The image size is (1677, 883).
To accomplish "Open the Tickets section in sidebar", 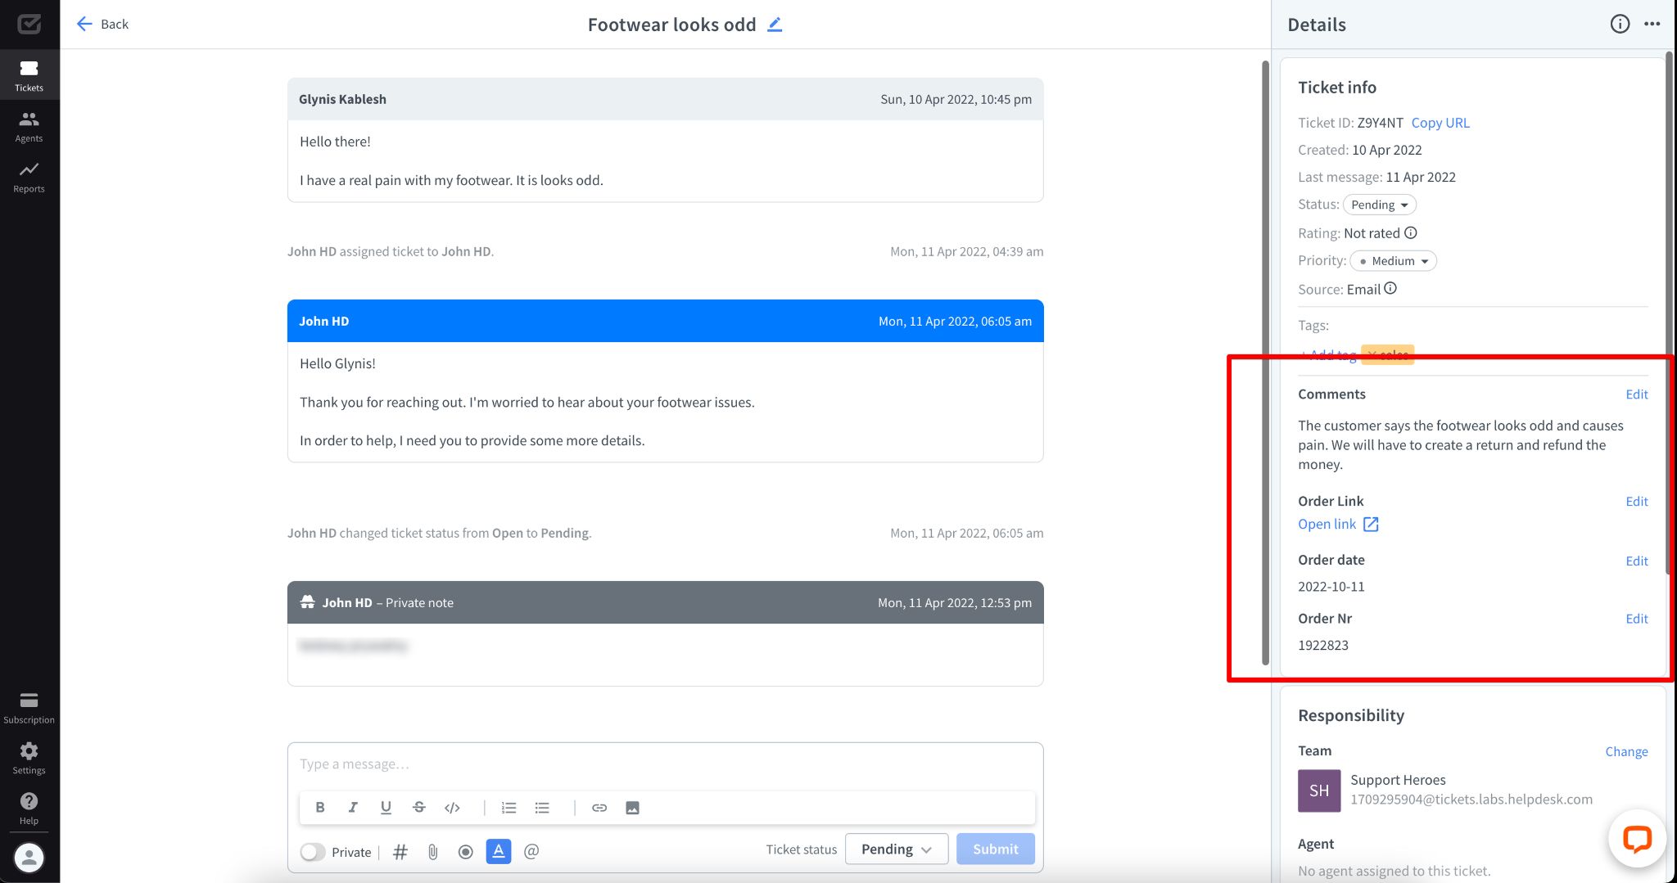I will coord(29,75).
